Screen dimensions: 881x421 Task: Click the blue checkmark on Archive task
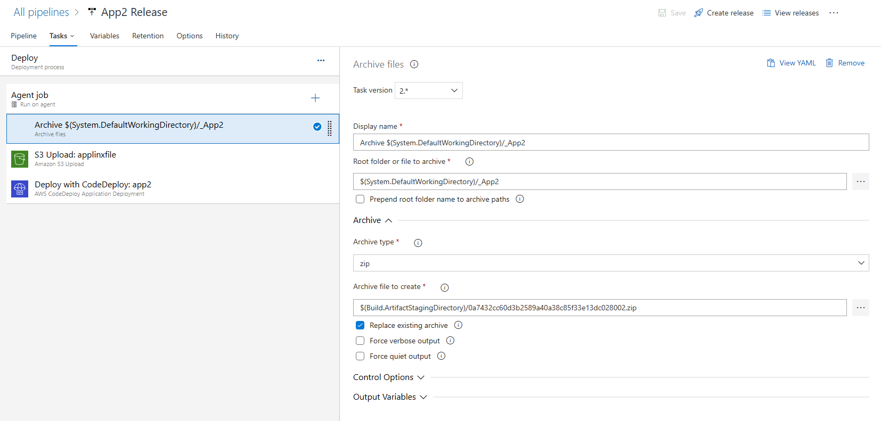317,127
